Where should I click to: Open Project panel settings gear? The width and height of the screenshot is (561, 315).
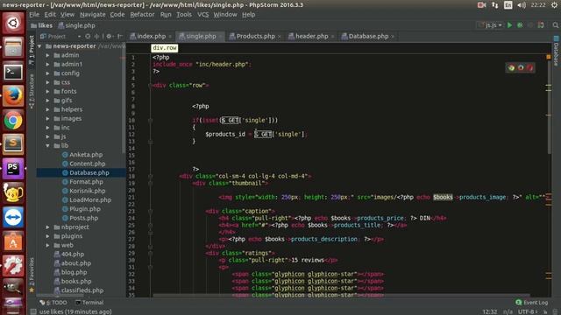pos(109,37)
